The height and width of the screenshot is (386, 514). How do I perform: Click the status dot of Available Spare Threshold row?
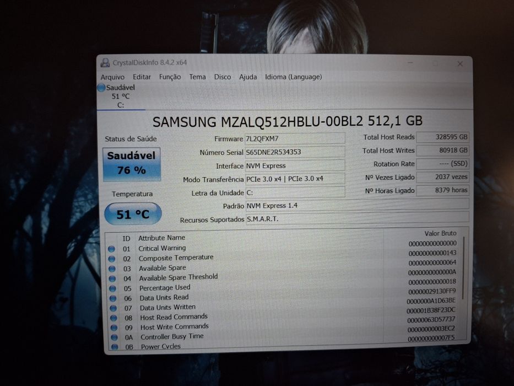[x=112, y=278]
